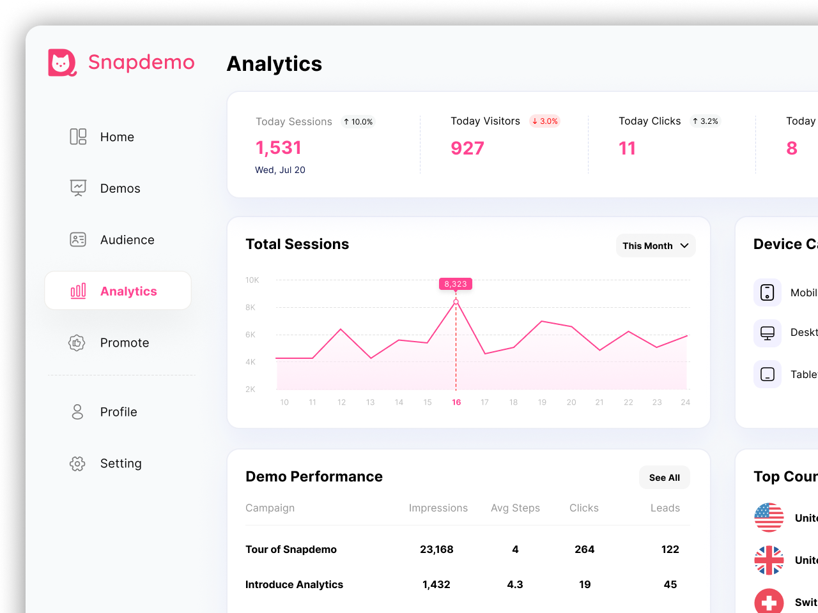Viewport: 818px width, 613px height.
Task: Click the Audience contact card icon
Action: tap(78, 239)
